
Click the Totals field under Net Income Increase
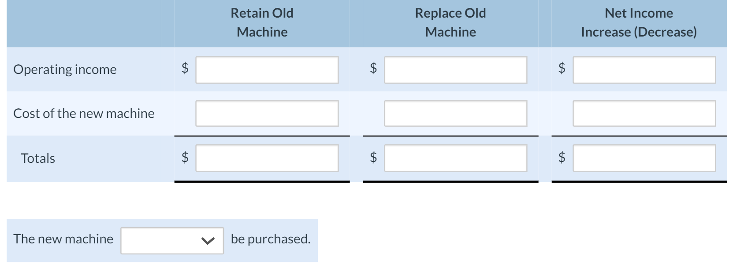point(644,158)
